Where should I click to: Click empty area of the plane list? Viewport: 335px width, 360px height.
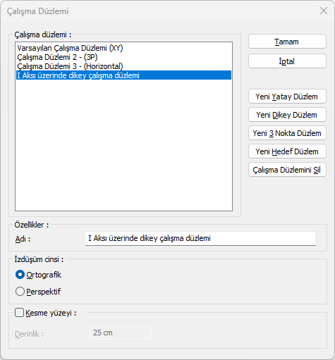tap(123, 146)
